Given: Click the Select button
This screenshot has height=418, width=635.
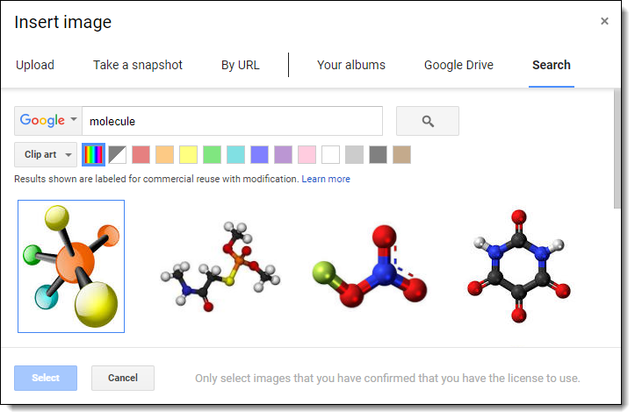Looking at the screenshot, I should tap(46, 378).
